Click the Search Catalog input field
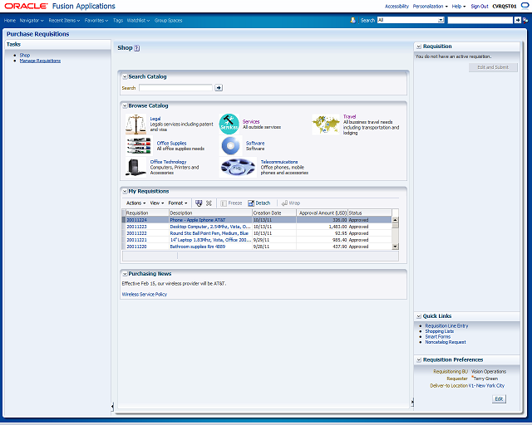532x425 pixels. click(x=175, y=88)
